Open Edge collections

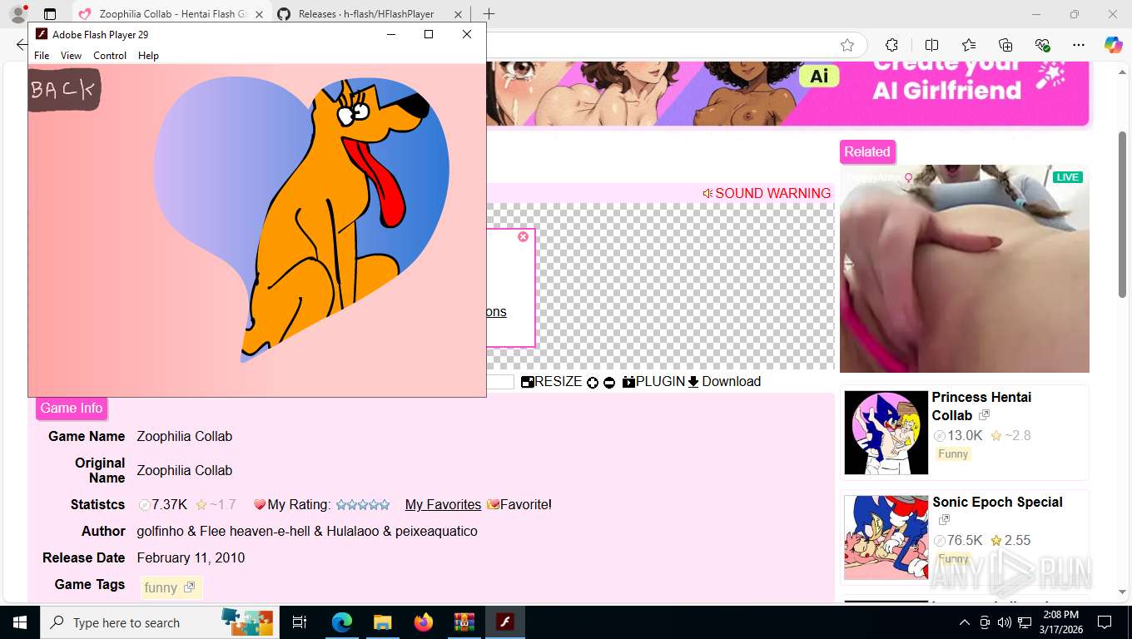(x=1005, y=45)
